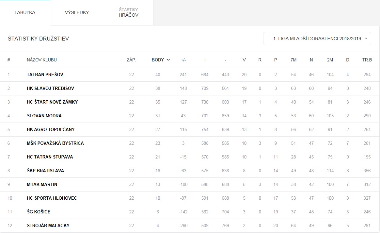Open HC ŠTART NOVÉ ZÁMKY team

(52, 102)
